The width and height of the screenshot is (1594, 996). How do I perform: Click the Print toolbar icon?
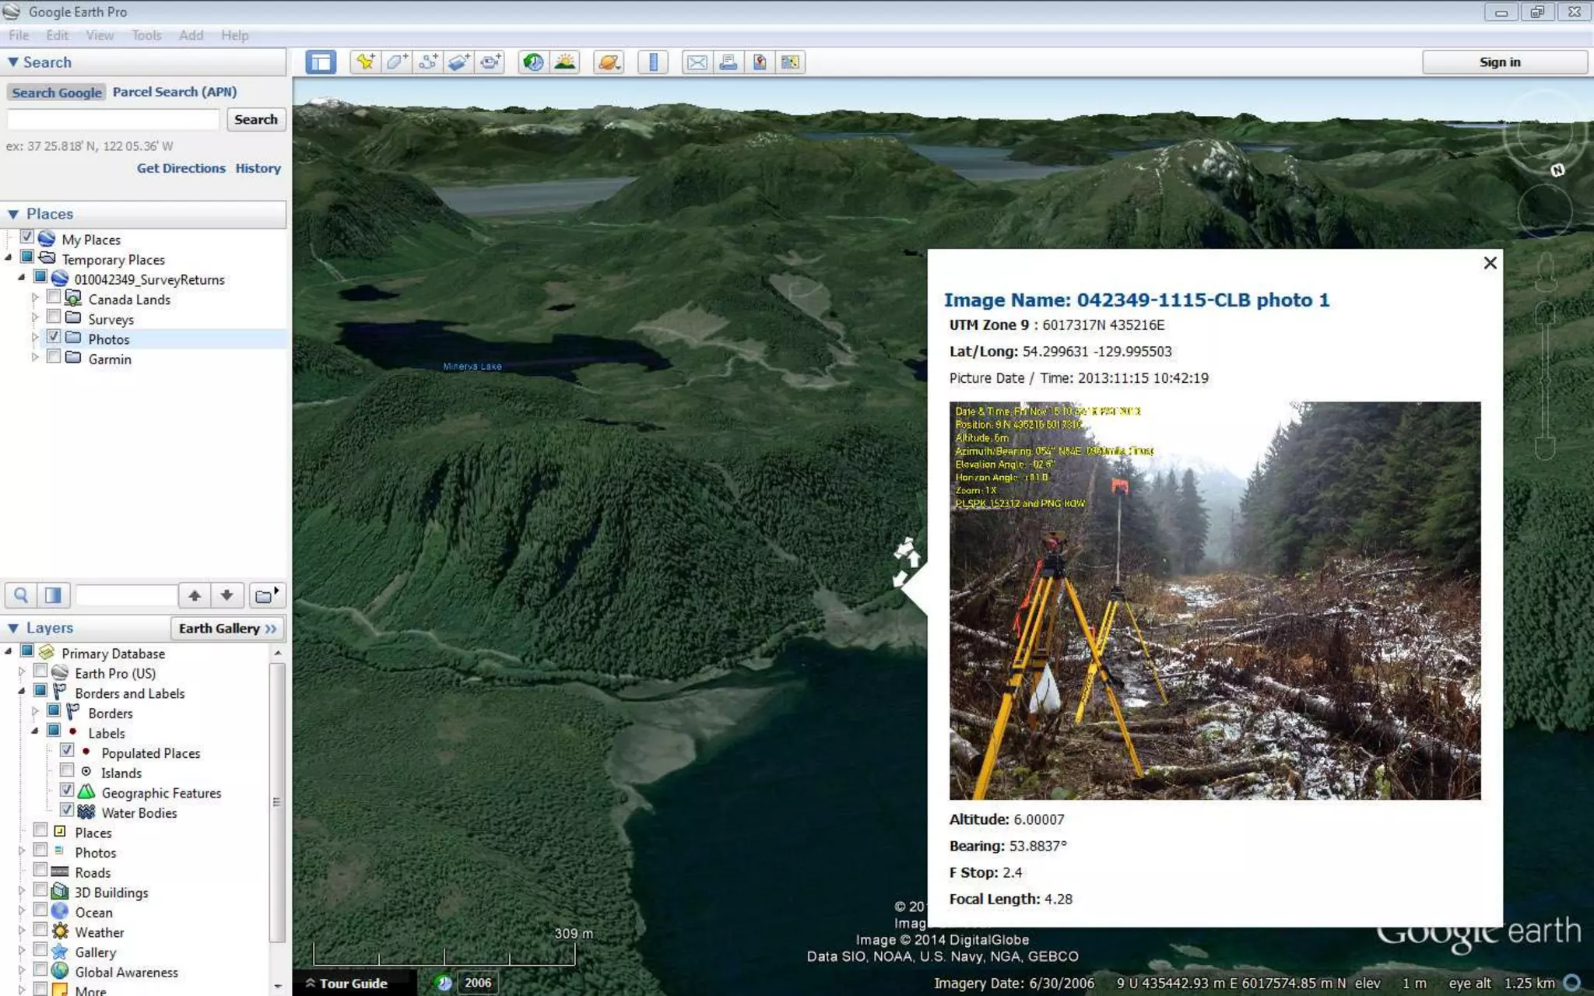click(x=728, y=62)
